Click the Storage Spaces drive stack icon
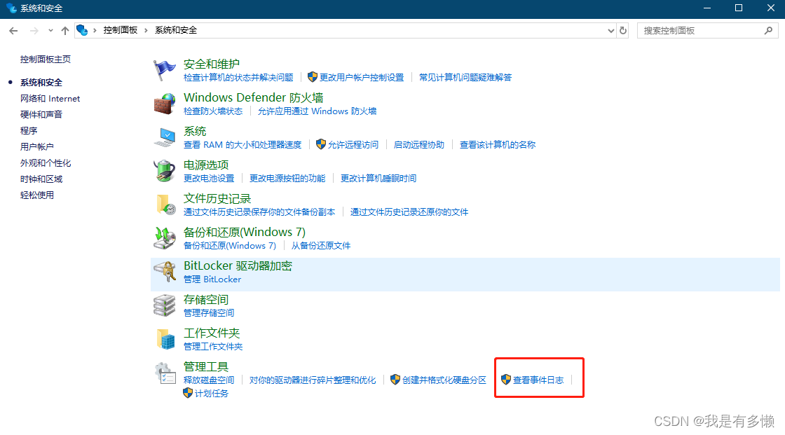The height and width of the screenshot is (435, 785). pyautogui.click(x=164, y=305)
